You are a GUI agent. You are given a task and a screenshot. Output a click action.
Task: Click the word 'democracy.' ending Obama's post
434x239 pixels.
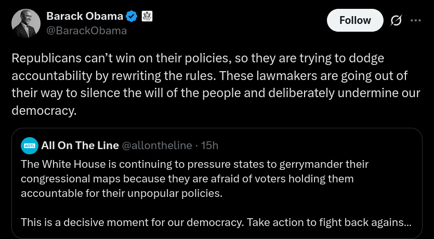pyautogui.click(x=44, y=111)
